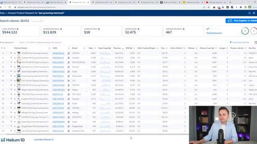
Task: Copy the ASIN in the PESTON row
Action: [69, 85]
